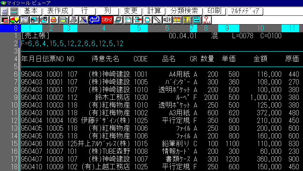303x171 pixels.
Task: Select column header 5
Action: coord(139,28)
